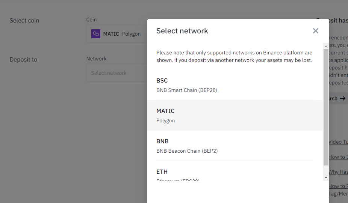Click the scrollbar up arrow in network list
This screenshot has height=203, width=348.
326,45
